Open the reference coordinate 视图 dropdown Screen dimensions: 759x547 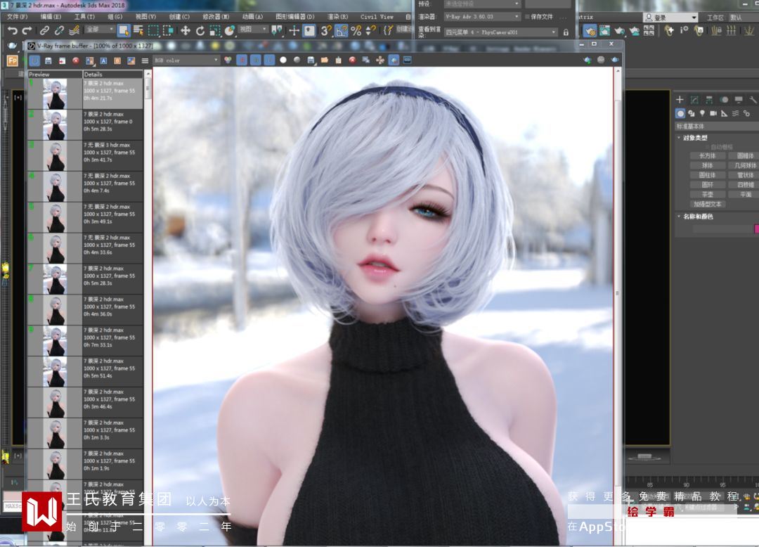point(253,30)
